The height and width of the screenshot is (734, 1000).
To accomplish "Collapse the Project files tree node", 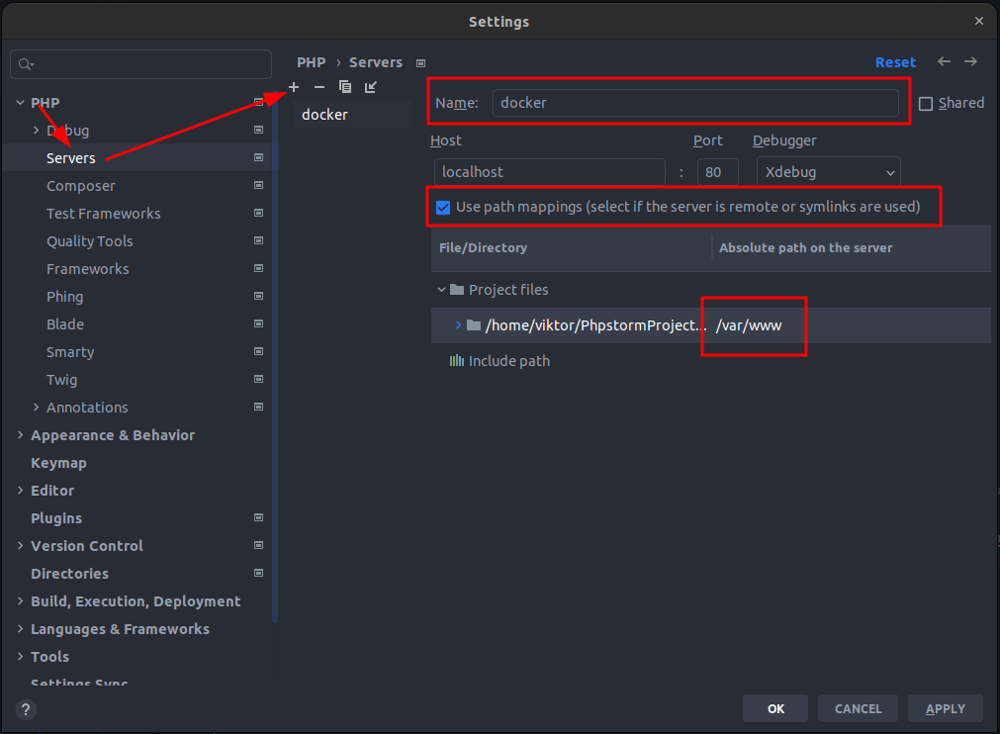I will tap(441, 290).
